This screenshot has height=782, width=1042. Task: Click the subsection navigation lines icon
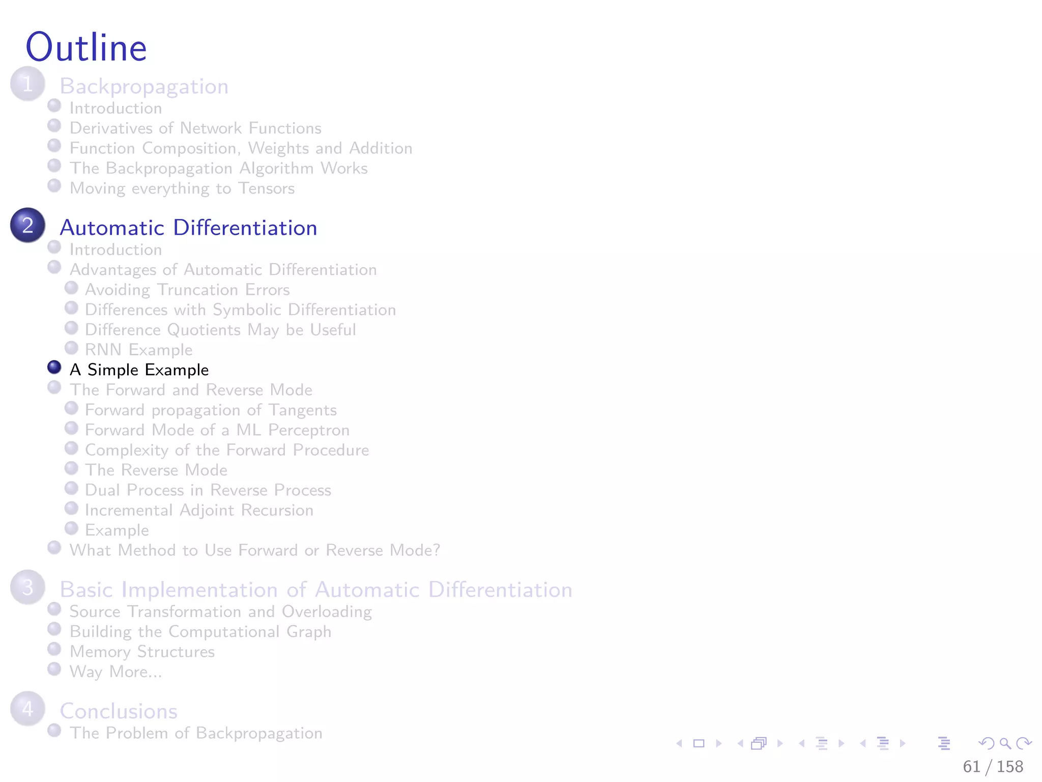point(821,743)
